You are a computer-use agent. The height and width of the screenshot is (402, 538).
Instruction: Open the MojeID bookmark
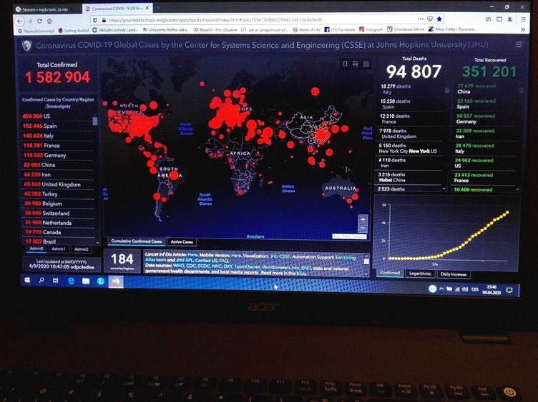(215, 30)
